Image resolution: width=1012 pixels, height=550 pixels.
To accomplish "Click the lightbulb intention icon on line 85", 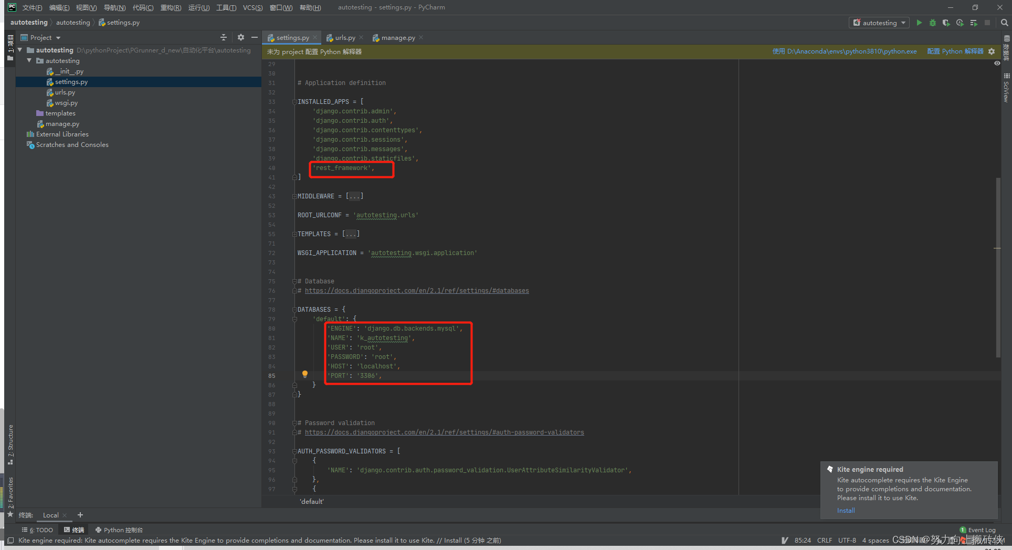I will coord(305,374).
